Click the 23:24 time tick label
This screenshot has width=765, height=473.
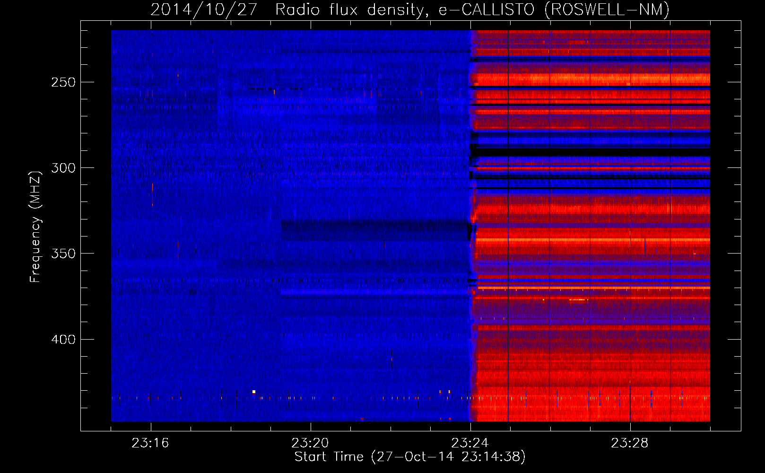tap(470, 443)
